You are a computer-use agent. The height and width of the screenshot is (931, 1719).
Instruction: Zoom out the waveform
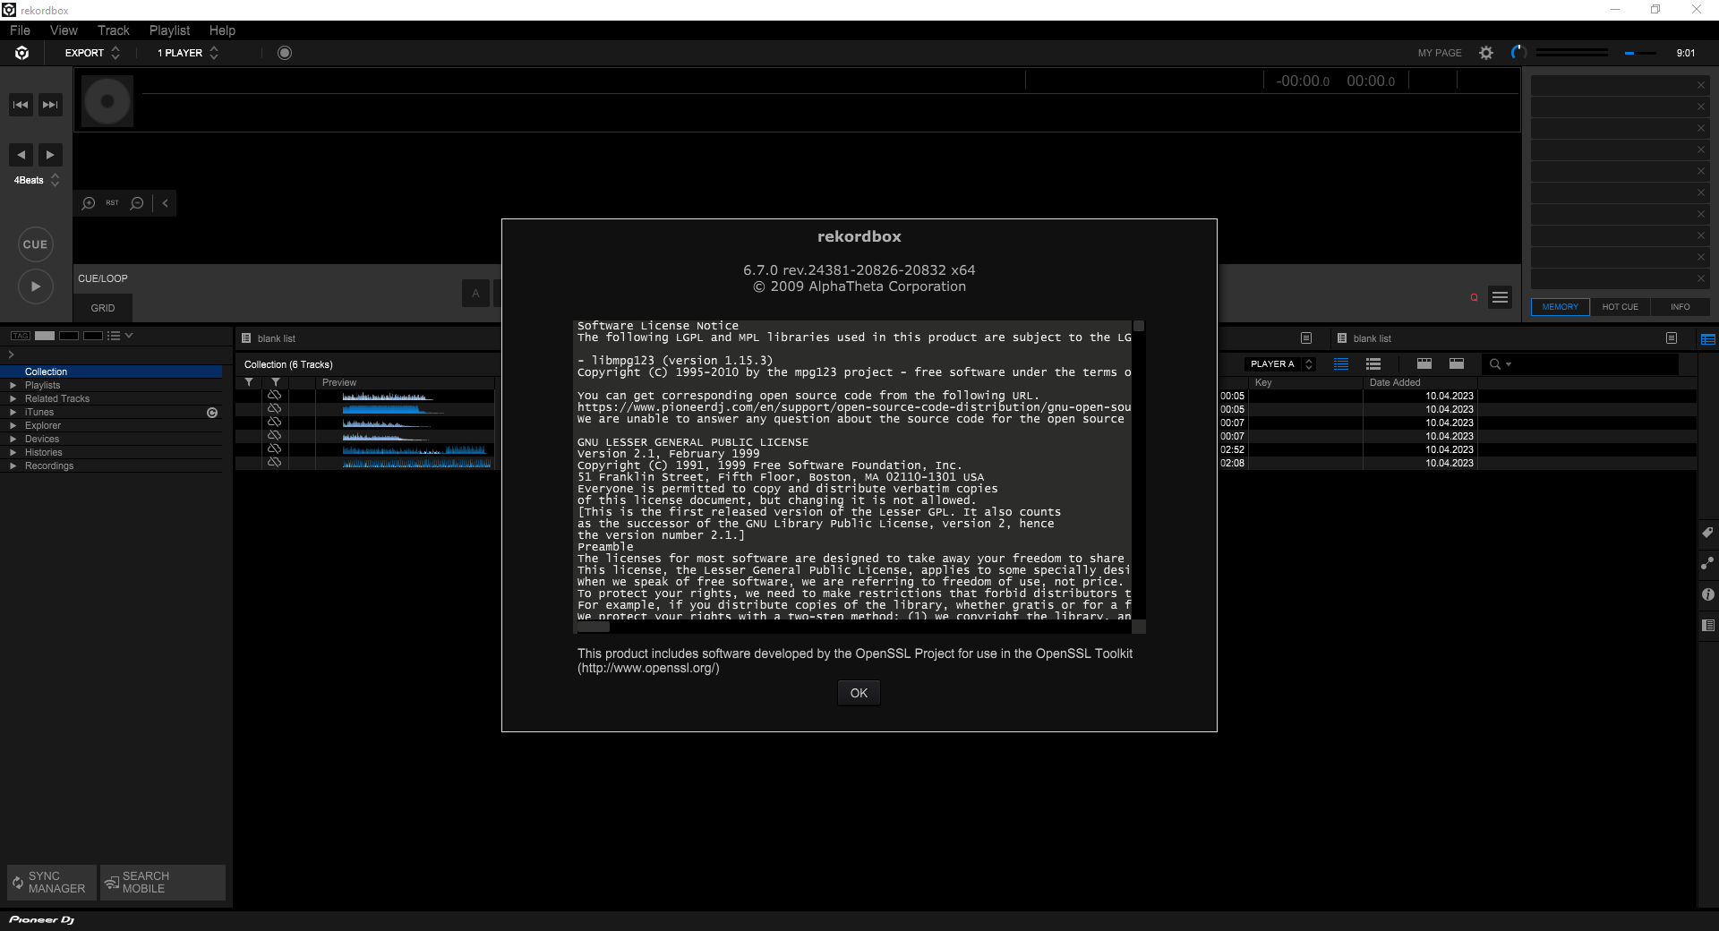137,203
